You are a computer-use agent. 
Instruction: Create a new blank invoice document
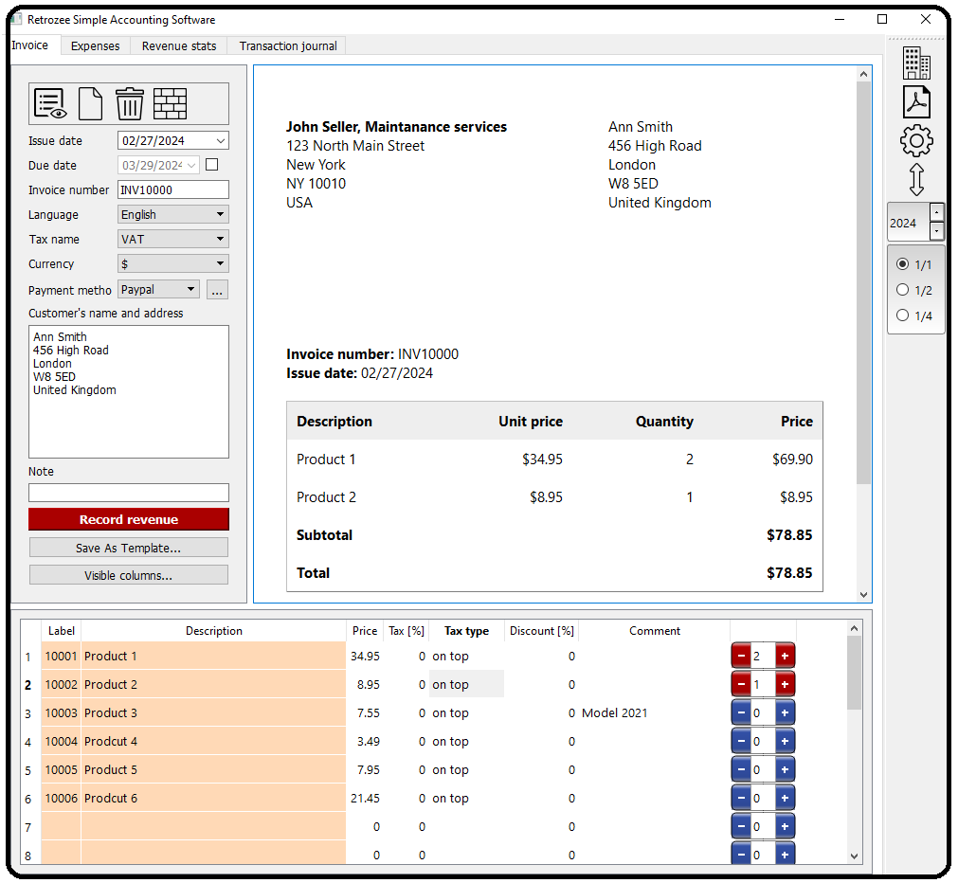[x=90, y=103]
